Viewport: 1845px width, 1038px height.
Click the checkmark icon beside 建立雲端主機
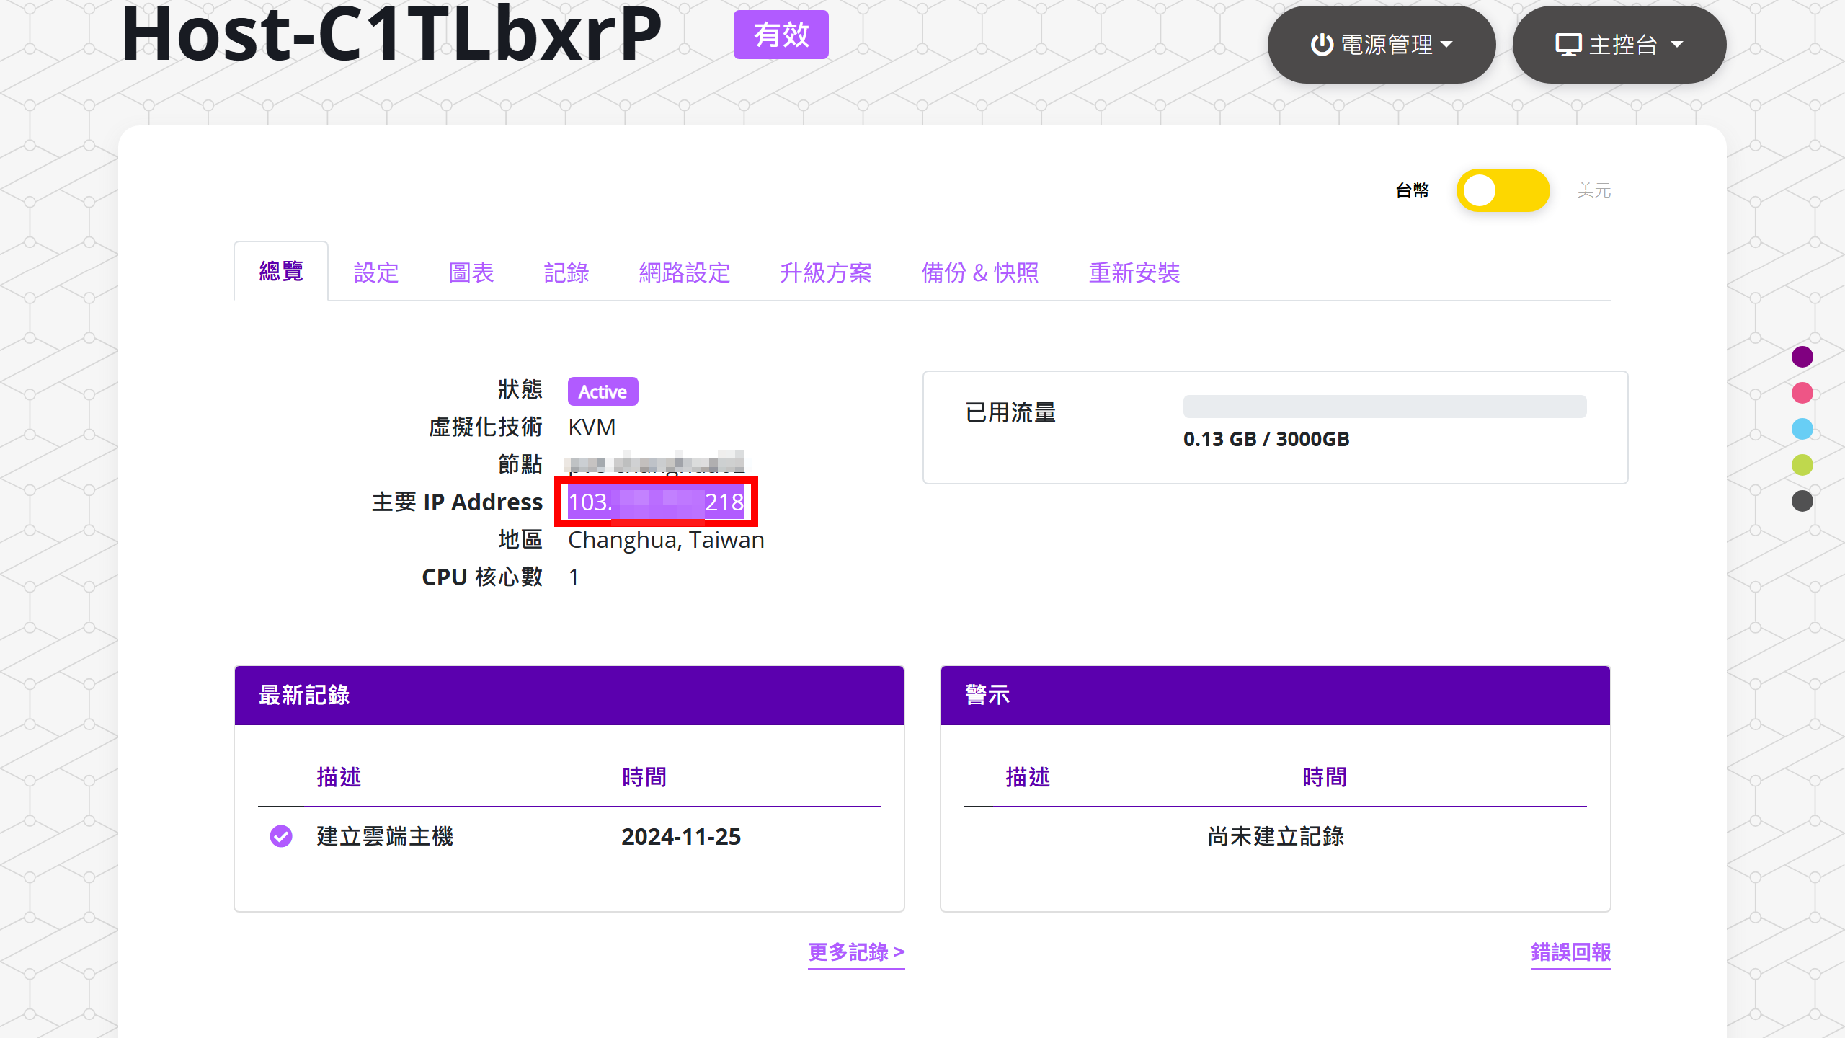tap(280, 836)
